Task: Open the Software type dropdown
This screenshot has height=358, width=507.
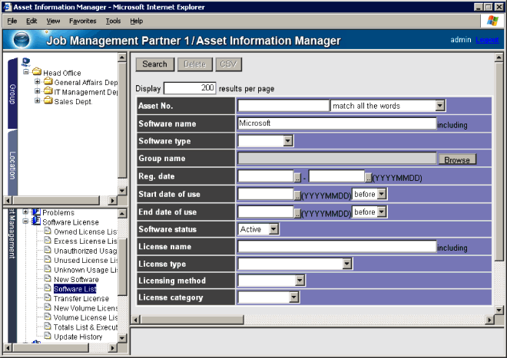Action: (x=288, y=141)
